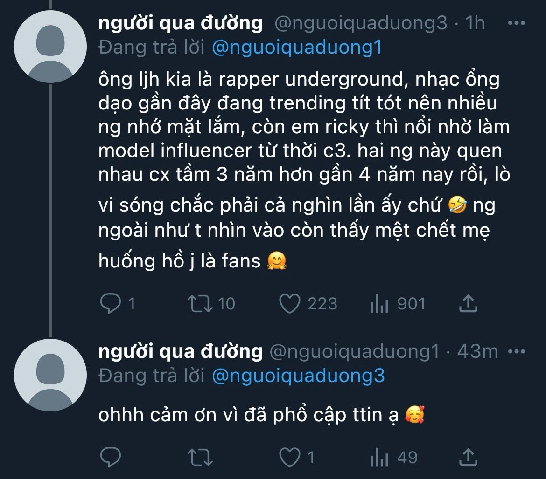This screenshot has width=546, height=479.
Task: Click the 43m timestamp of the reply
Action: (x=477, y=351)
